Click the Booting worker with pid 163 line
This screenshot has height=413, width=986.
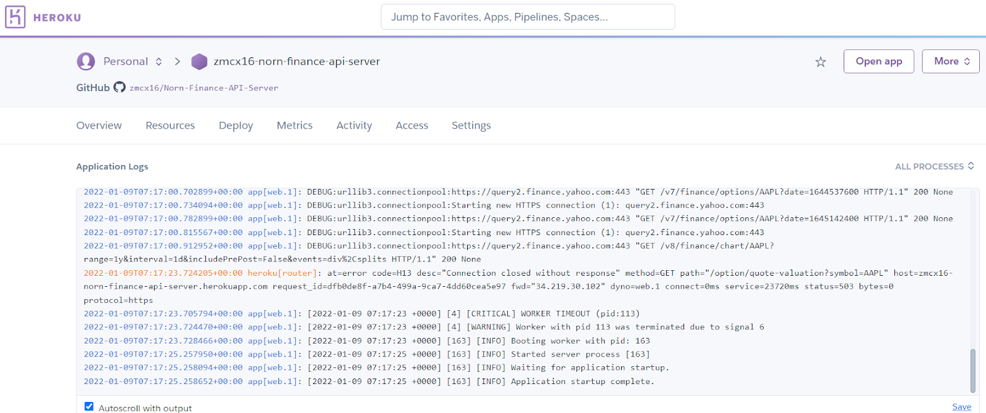(367, 340)
